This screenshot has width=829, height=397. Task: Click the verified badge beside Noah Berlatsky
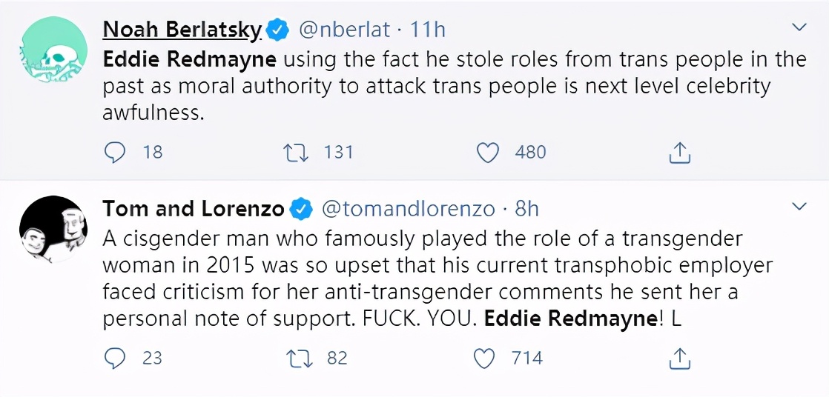pyautogui.click(x=277, y=31)
